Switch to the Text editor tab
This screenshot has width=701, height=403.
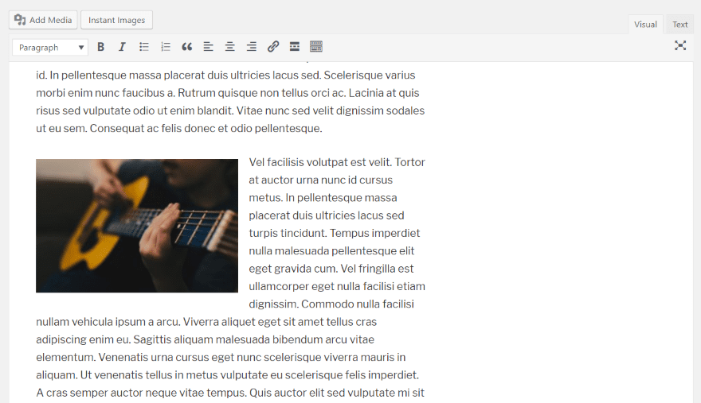tap(679, 25)
